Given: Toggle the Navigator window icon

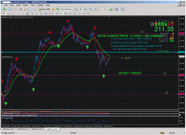Looking at the screenshot, I should (25, 9).
